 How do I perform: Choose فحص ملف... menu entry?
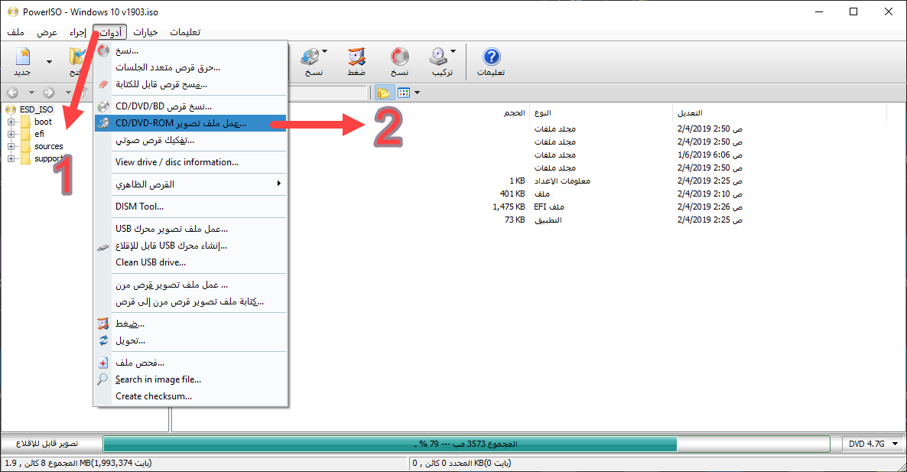pyautogui.click(x=191, y=363)
